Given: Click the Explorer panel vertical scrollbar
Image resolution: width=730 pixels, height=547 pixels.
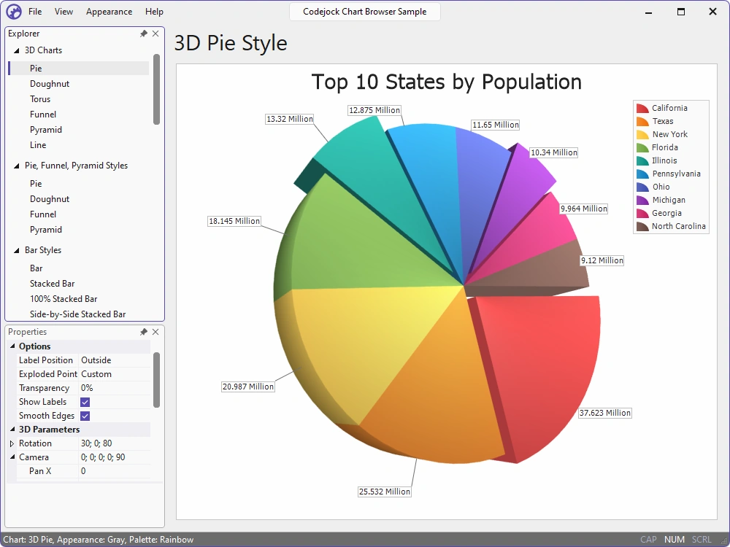Looking at the screenshot, I should [156, 89].
